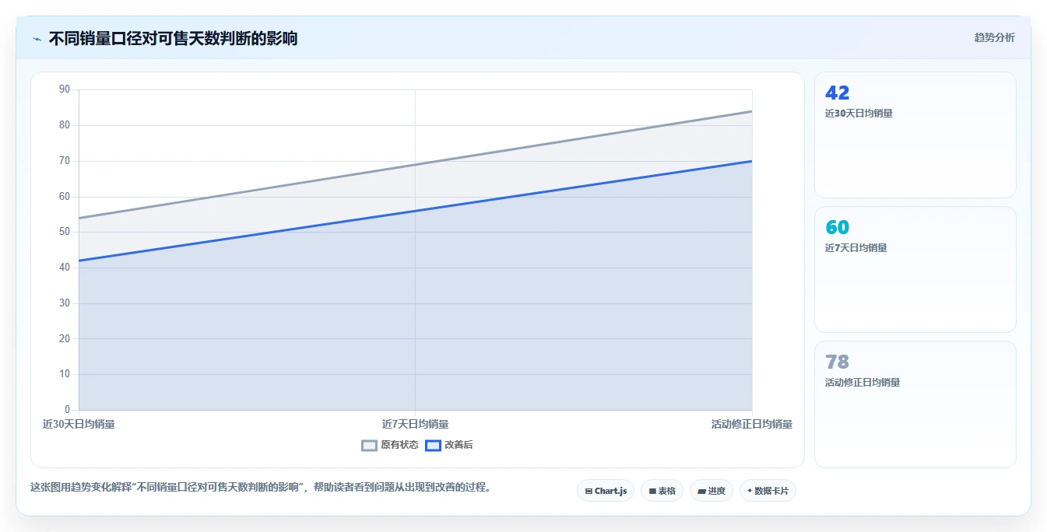Select the card showing 42 近30天日均销量
Screen dimensions: 1047x532
[x=915, y=135]
